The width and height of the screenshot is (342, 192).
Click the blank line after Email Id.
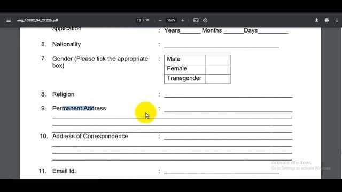[x=221, y=173]
